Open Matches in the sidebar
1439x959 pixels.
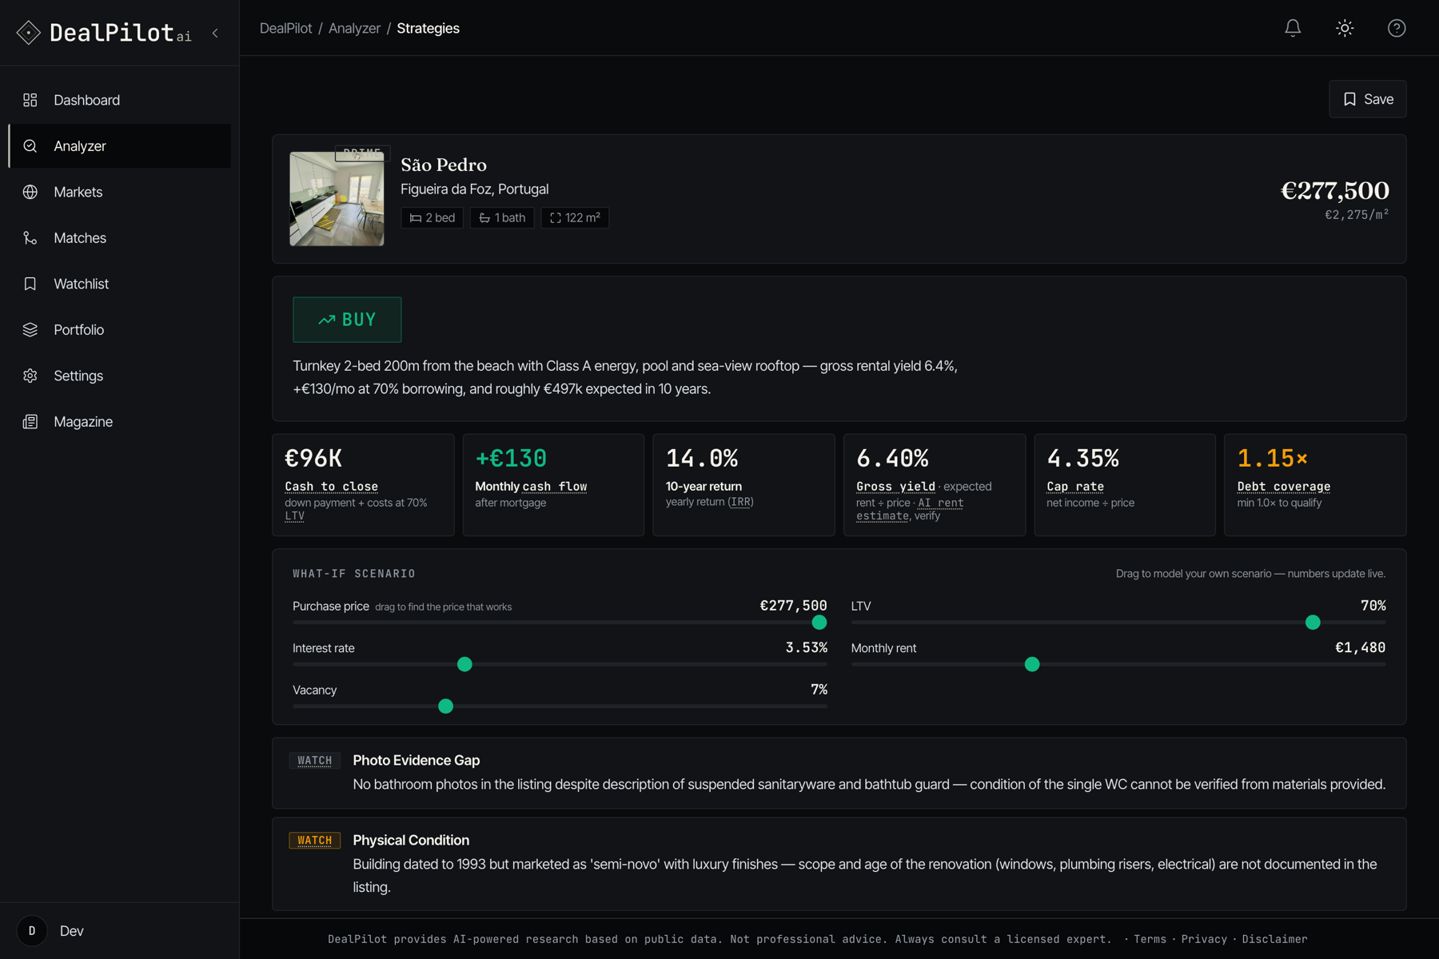pos(120,238)
